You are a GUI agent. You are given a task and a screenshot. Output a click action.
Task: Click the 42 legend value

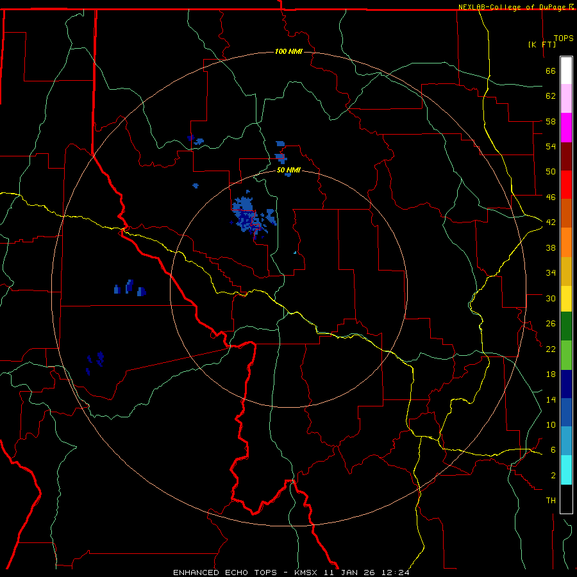tap(551, 222)
